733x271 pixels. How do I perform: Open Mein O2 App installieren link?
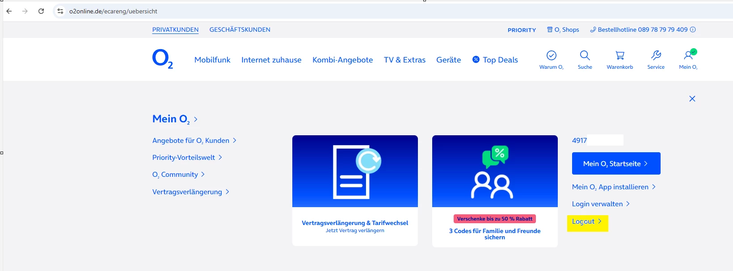pos(614,187)
